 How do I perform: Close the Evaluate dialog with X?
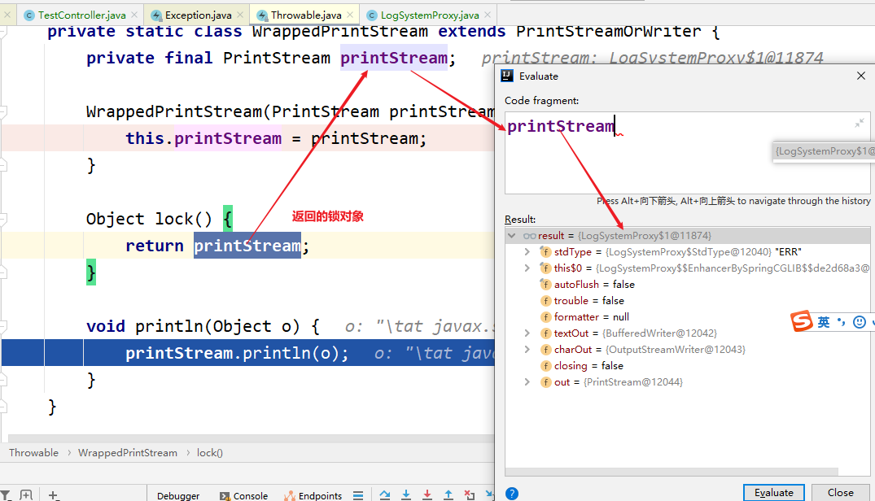[x=861, y=76]
